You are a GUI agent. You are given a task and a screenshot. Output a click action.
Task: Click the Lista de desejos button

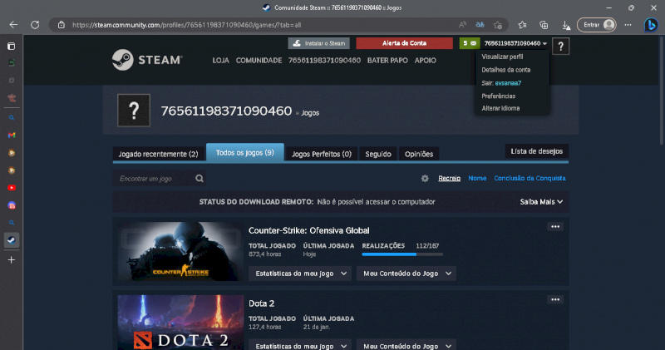[x=536, y=151]
